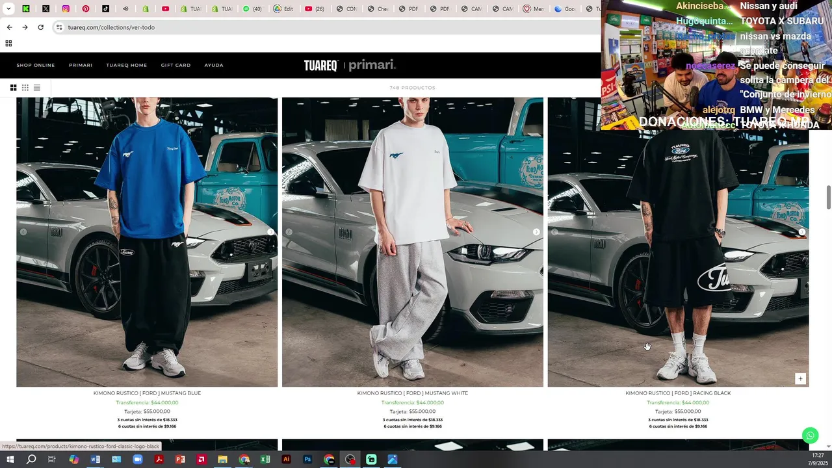The height and width of the screenshot is (468, 832).
Task: Open the PRIMARI menu item
Action: [x=81, y=65]
